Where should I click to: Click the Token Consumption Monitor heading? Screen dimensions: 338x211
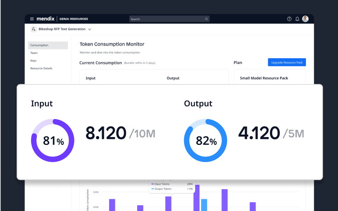[x=112, y=44]
